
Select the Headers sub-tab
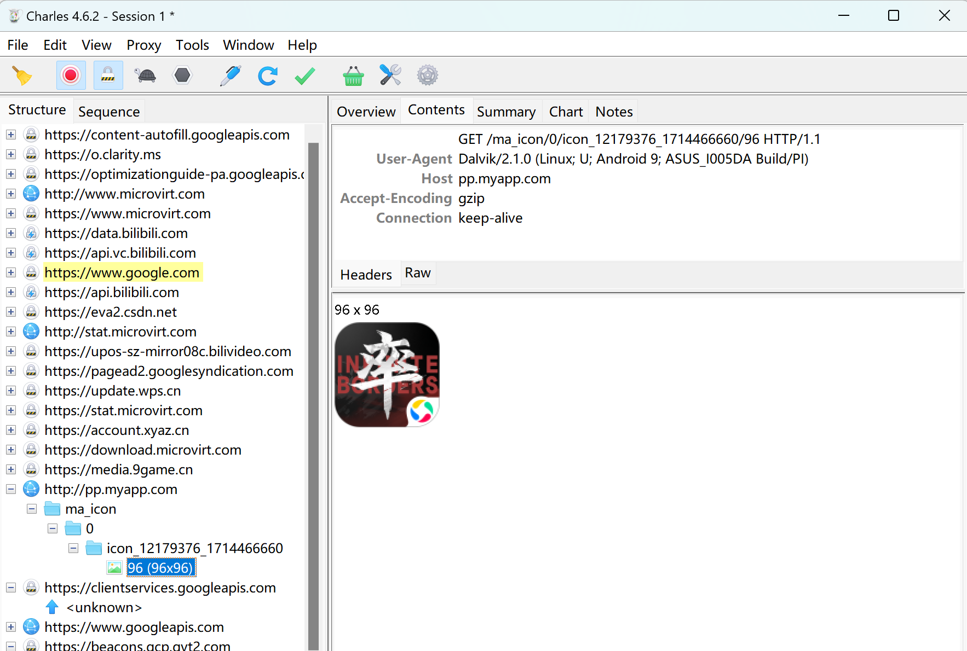366,275
